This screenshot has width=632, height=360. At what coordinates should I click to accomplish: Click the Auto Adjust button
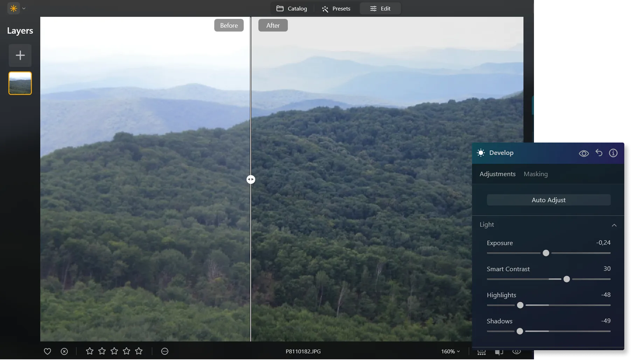point(549,200)
